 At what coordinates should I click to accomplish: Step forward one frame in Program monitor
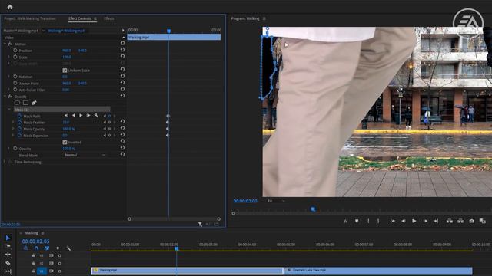[x=425, y=221]
